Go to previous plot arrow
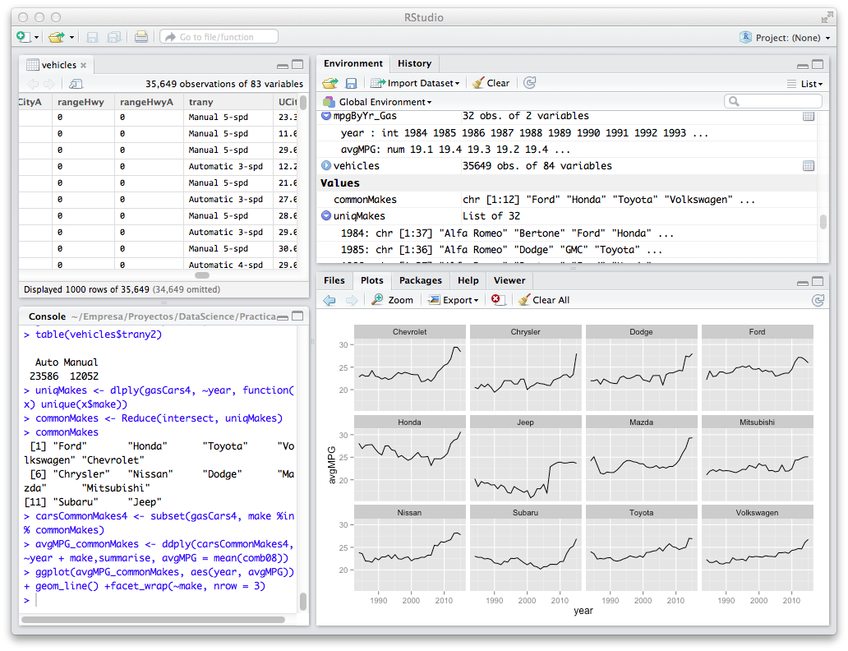This screenshot has width=848, height=651. click(330, 300)
